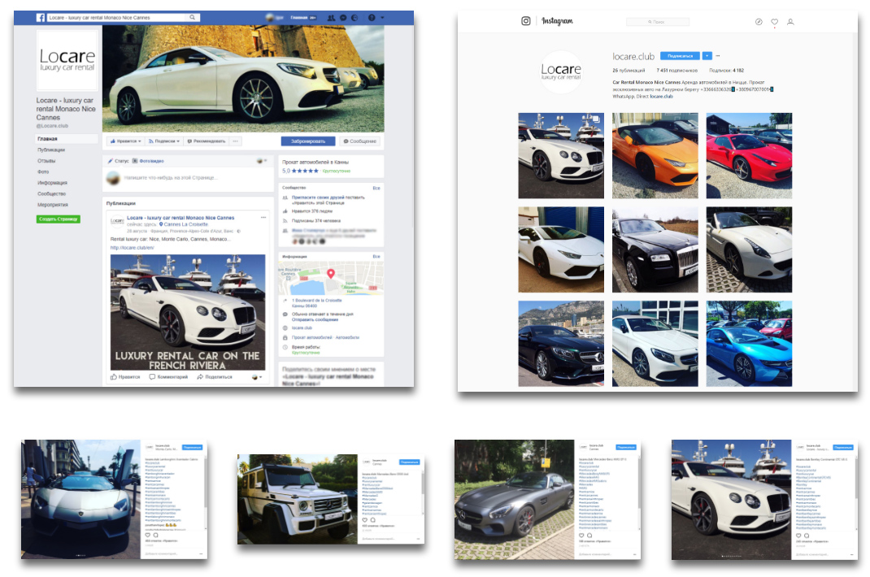Click the Все link in Информация box
The width and height of the screenshot is (870, 577).
click(x=376, y=257)
